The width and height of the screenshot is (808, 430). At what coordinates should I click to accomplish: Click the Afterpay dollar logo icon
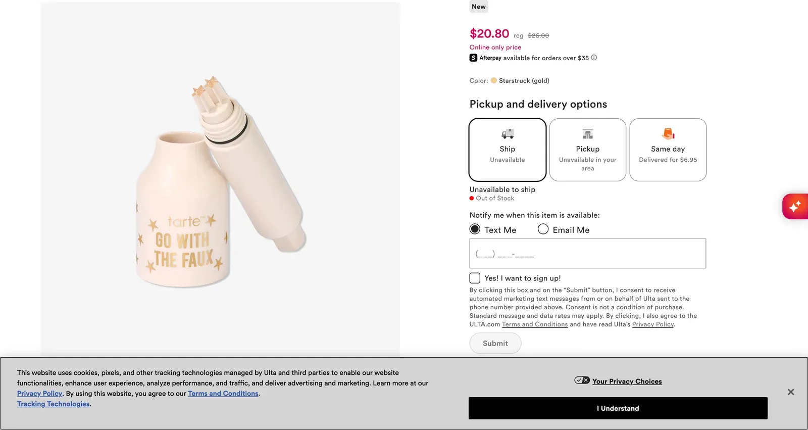pyautogui.click(x=473, y=58)
